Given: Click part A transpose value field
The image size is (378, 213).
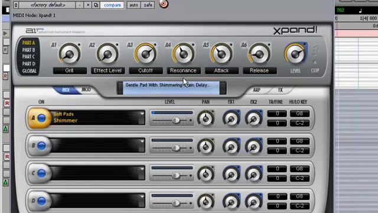Looking at the screenshot, I should point(277,114).
